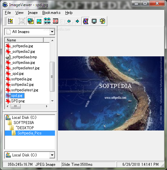Click the Local Disk (C:) drive icon in tree
The height and width of the screenshot is (170, 167).
pos(8,118)
